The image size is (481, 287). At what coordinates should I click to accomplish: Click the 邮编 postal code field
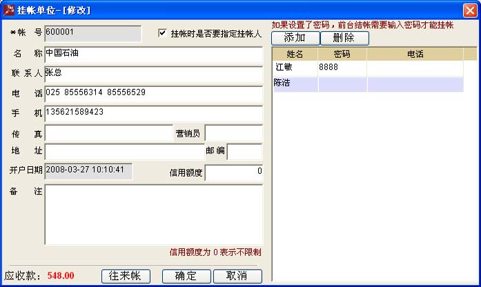[244, 151]
